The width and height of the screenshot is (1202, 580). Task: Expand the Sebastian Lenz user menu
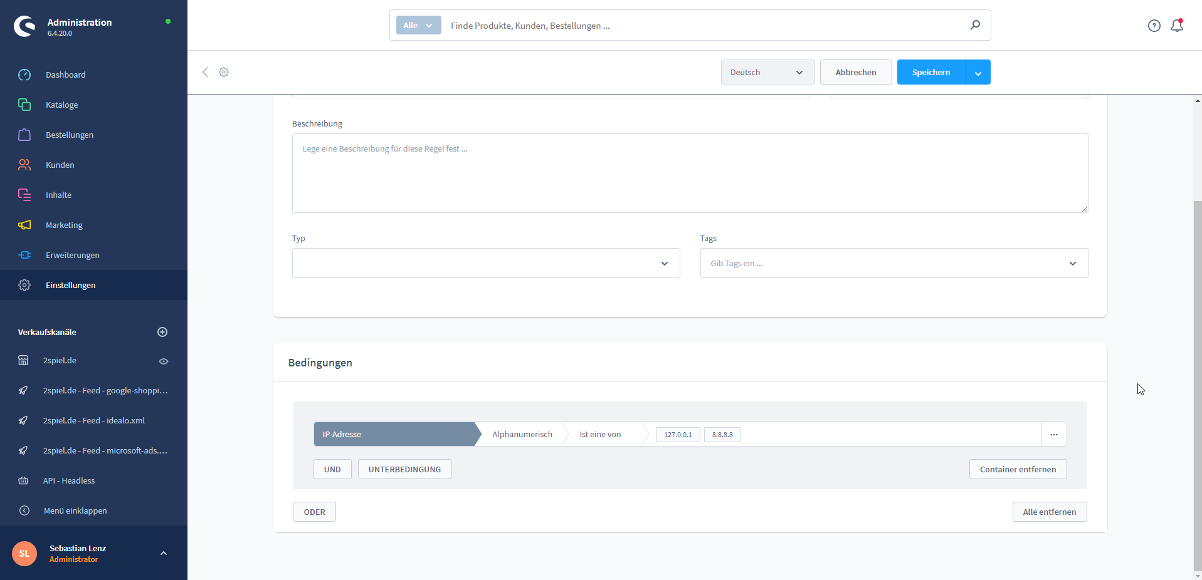164,553
